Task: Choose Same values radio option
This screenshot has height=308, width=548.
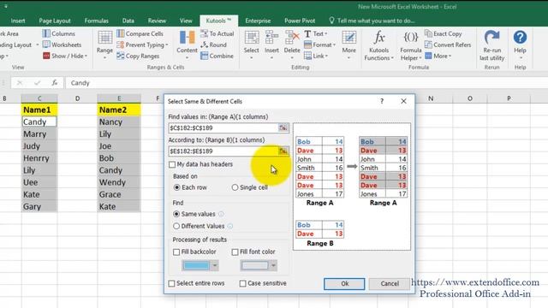Action: 176,214
